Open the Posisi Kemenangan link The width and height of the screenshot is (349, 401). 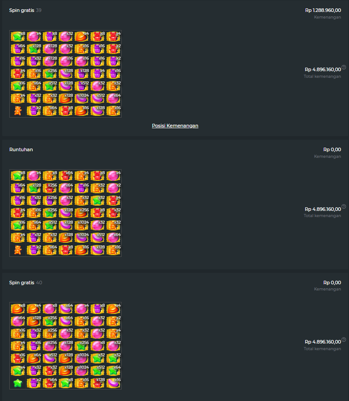[x=175, y=126]
